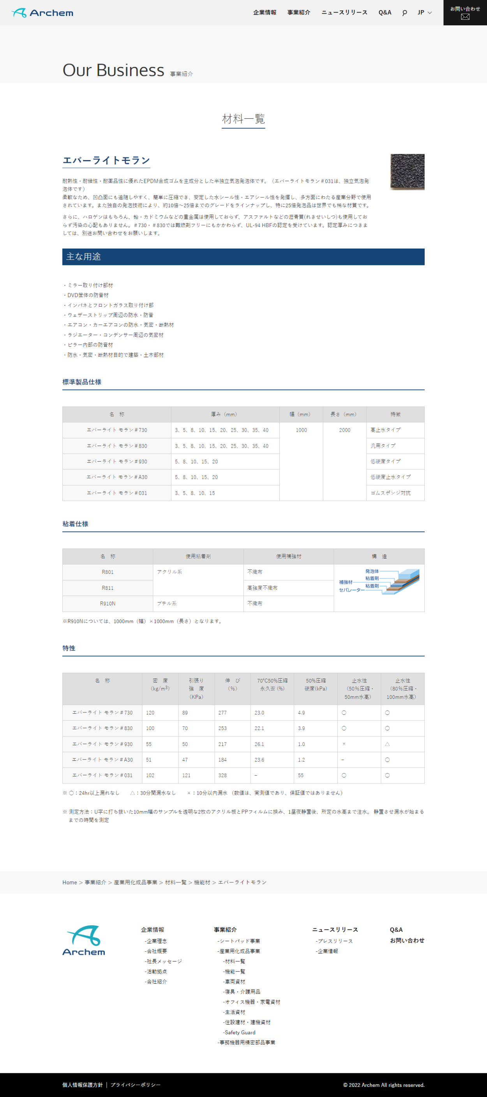Screen dimensions: 487x1097
Task: Open 企業情報 in top navigation
Action: click(x=265, y=12)
